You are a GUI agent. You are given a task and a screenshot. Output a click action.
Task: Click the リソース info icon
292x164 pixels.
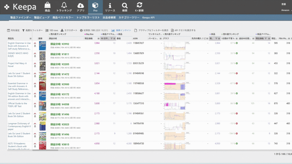tap(110, 7)
